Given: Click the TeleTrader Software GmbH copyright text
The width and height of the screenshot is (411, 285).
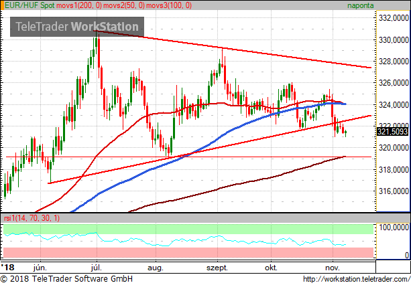Looking at the screenshot, I should tap(66, 279).
